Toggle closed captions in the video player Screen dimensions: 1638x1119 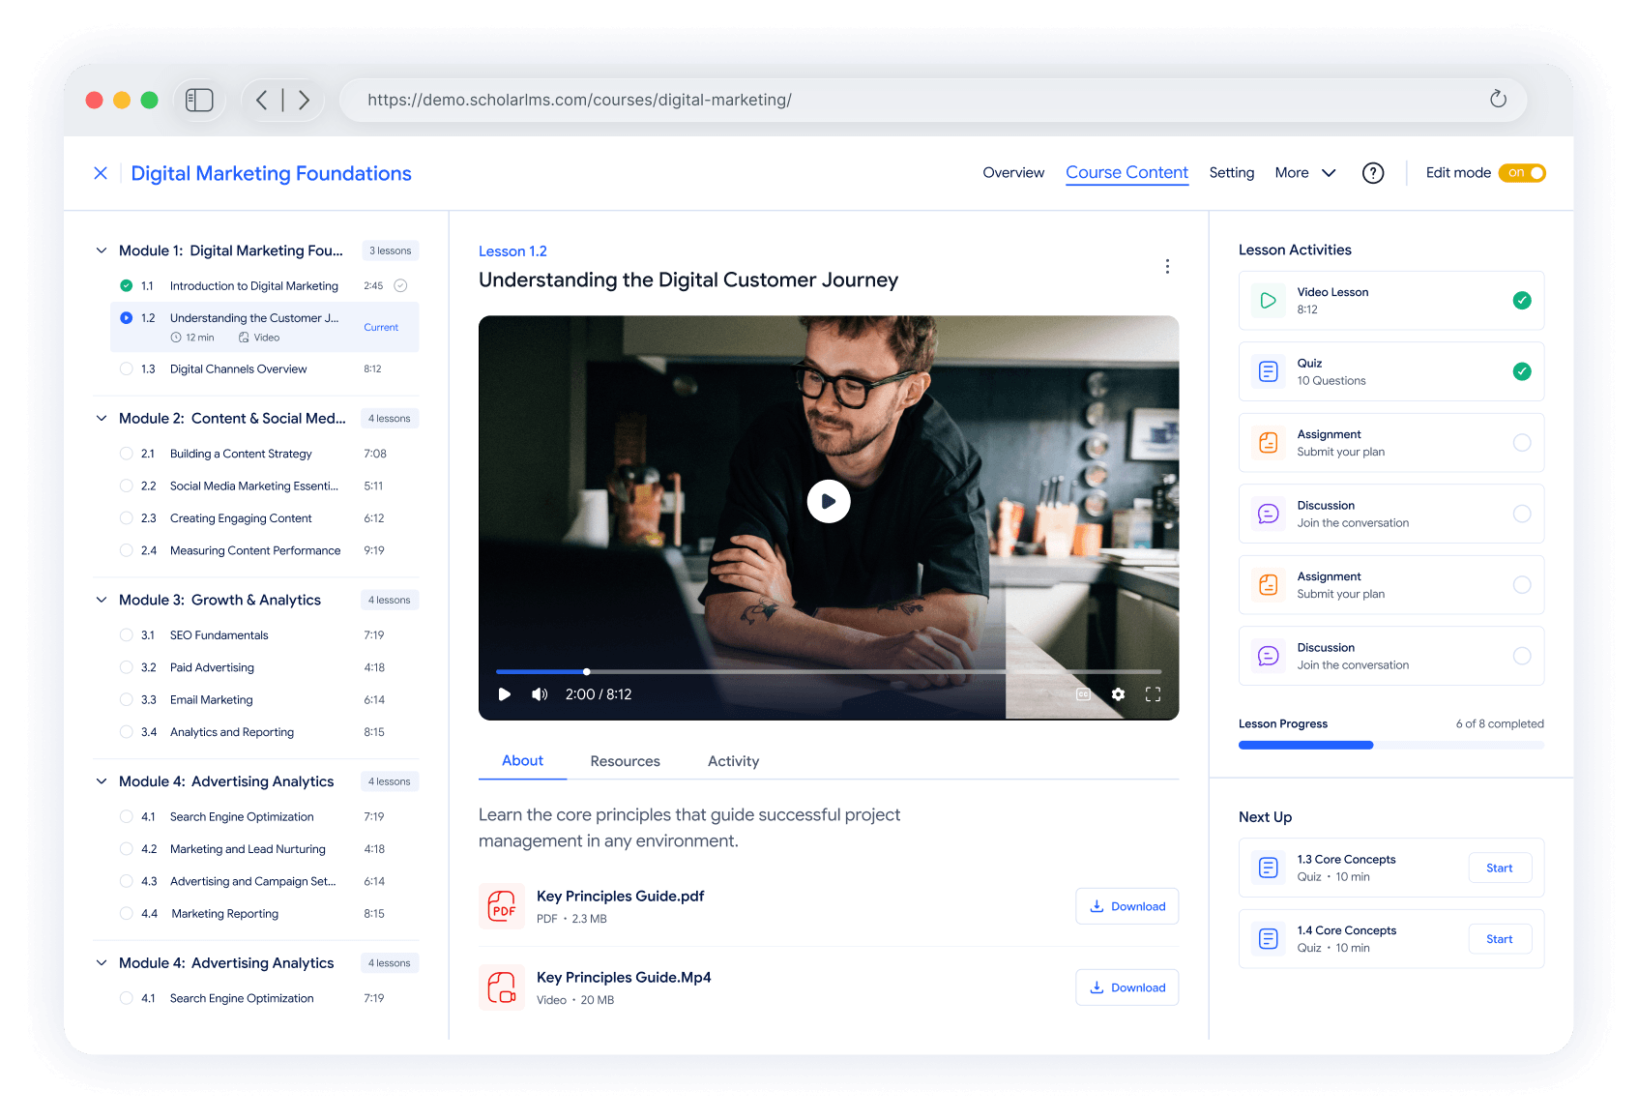click(1083, 694)
